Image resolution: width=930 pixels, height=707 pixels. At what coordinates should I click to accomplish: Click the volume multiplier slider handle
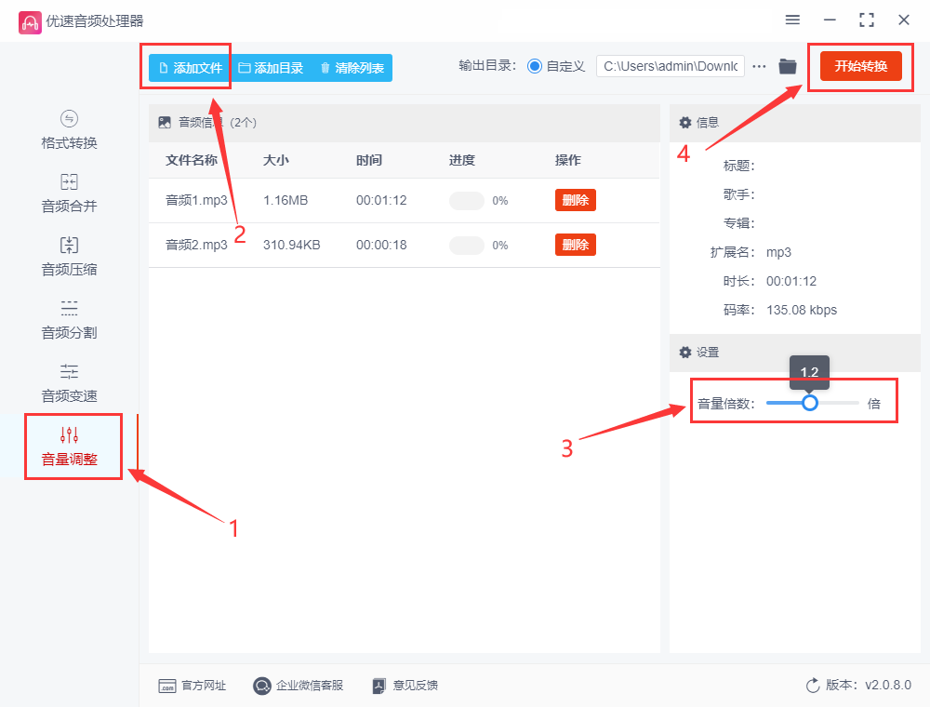(810, 403)
